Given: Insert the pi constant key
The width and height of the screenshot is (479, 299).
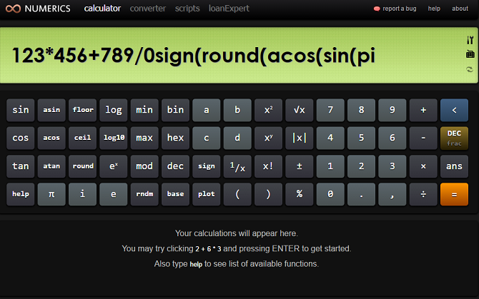Looking at the screenshot, I should click(x=51, y=194).
